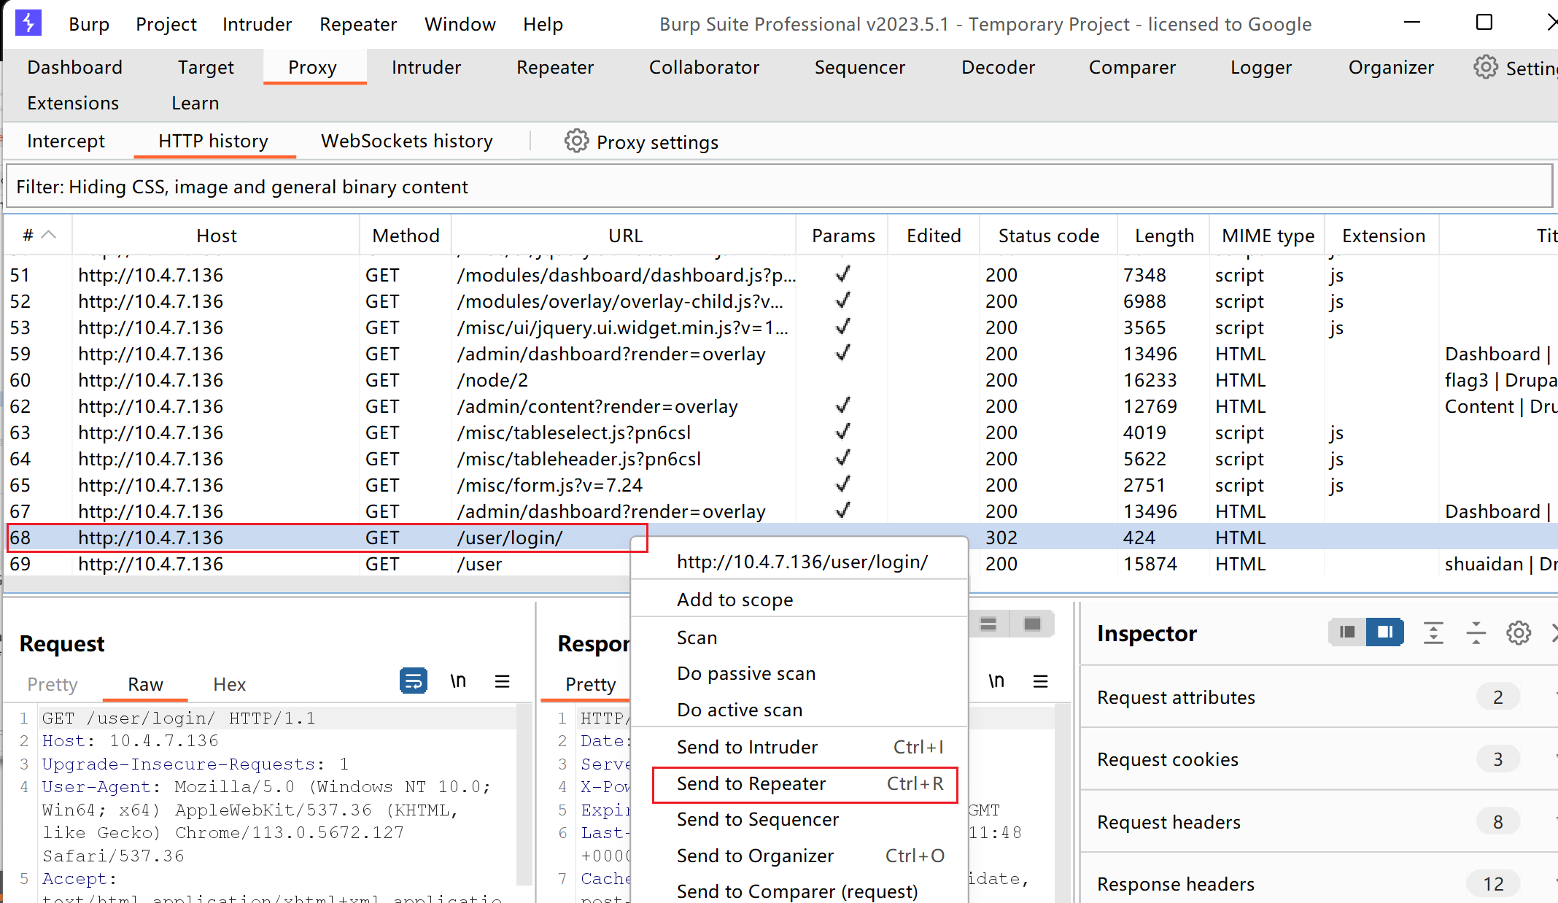The width and height of the screenshot is (1558, 903).
Task: Select row 60 with /node/2
Action: (x=780, y=380)
